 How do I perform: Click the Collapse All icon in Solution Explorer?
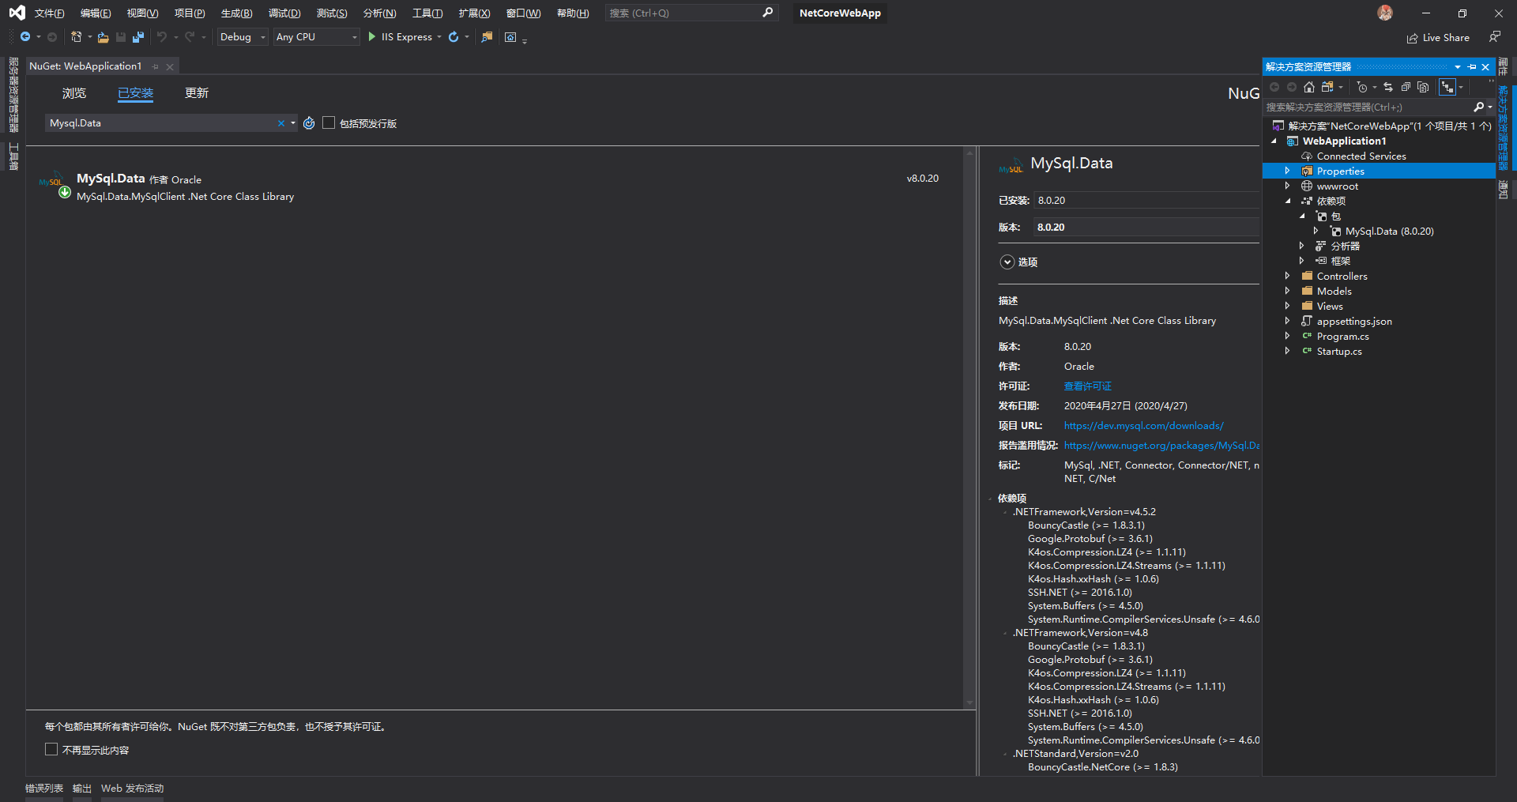click(1406, 87)
